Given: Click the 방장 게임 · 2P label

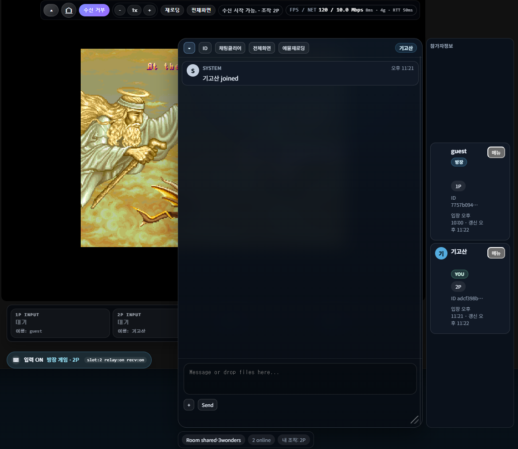Looking at the screenshot, I should (x=63, y=360).
